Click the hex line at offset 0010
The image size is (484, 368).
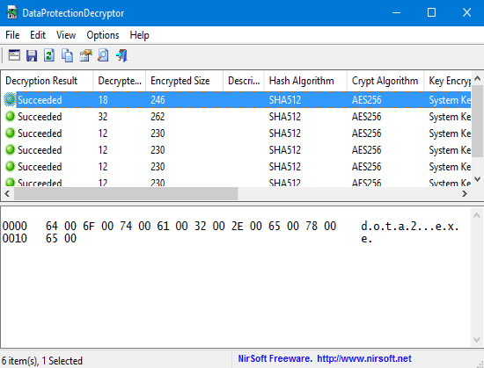pyautogui.click(x=187, y=238)
